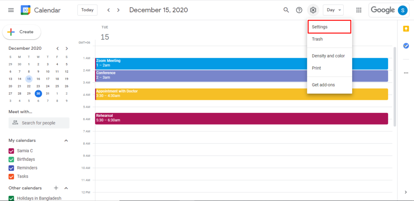The width and height of the screenshot is (414, 201).
Task: Add another calendar with plus icon
Action: tap(56, 188)
